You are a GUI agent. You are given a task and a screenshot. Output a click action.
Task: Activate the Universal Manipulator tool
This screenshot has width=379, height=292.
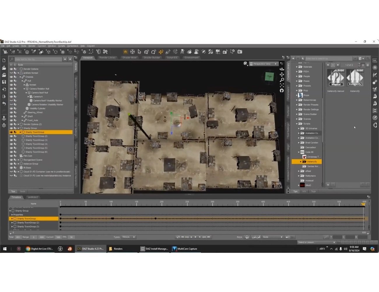pyautogui.click(x=133, y=52)
